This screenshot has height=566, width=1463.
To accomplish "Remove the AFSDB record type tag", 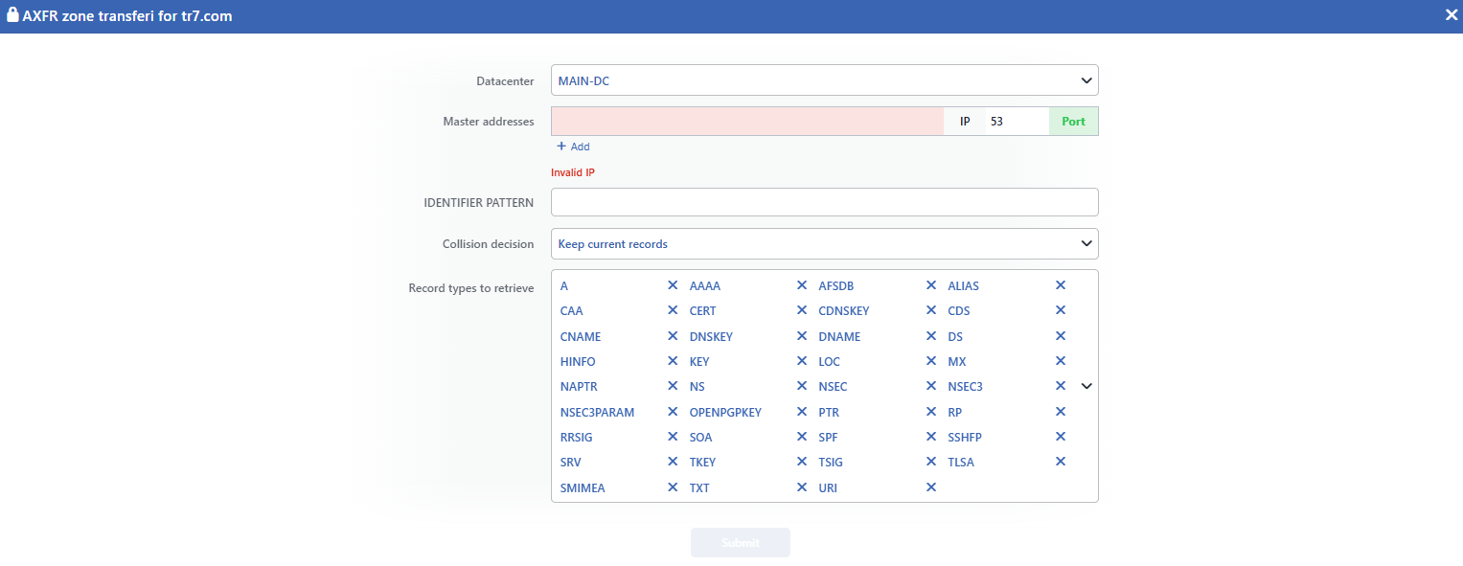I will click(x=931, y=285).
